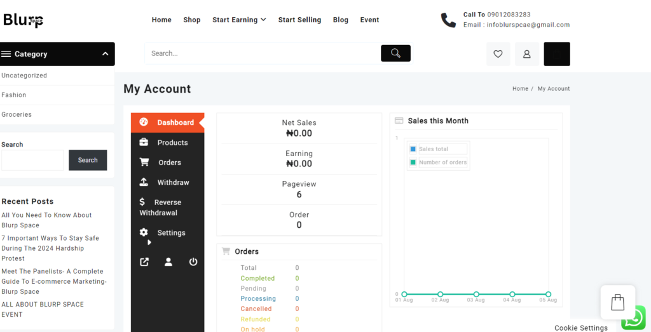Screen dimensions: 651x332
Task: Open the wishlist heart icon
Action: pos(498,54)
